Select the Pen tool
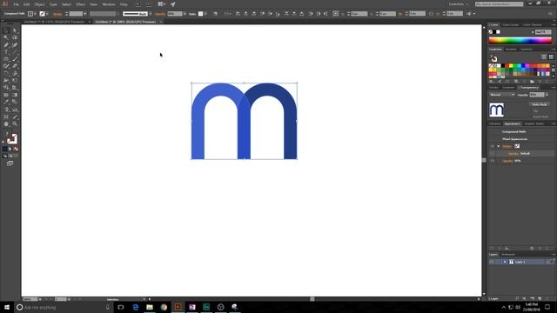Image resolution: width=557 pixels, height=313 pixels. click(x=6, y=45)
